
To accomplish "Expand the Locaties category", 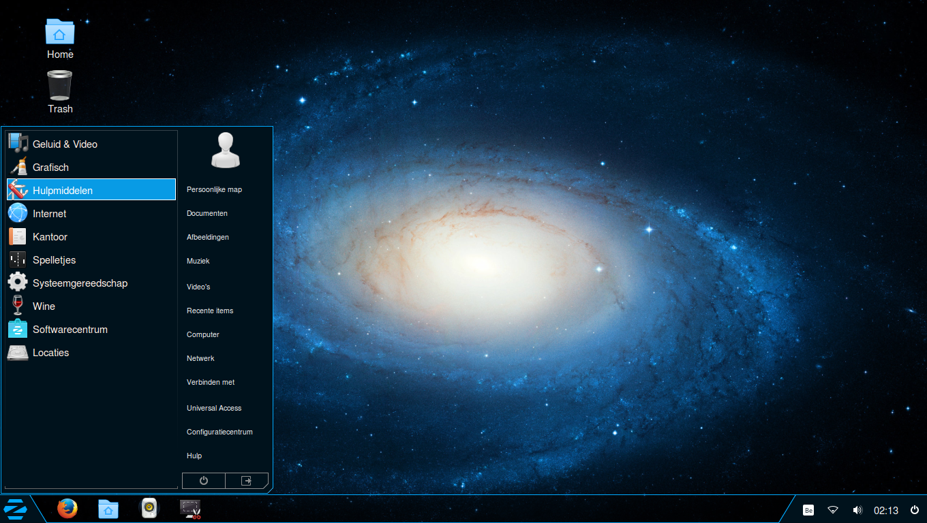I will (x=50, y=352).
